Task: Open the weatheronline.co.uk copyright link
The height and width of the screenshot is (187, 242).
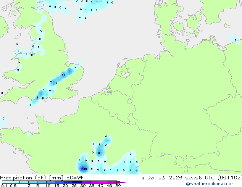Action: 210,184
